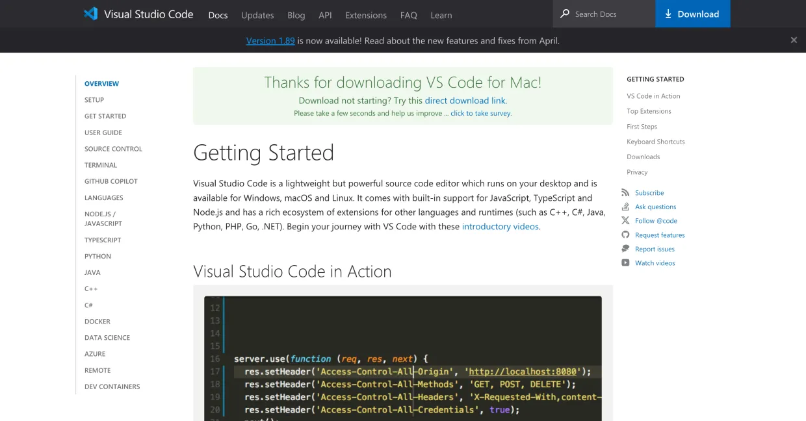806x421 pixels.
Task: Open the Python sidebar section
Action: point(97,257)
